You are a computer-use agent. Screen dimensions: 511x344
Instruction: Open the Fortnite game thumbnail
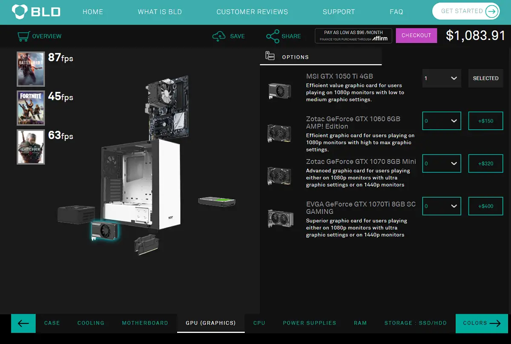pyautogui.click(x=31, y=108)
